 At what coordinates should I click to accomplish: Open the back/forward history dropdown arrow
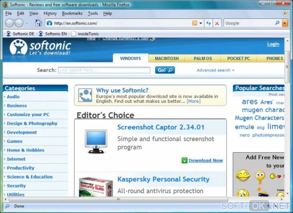point(26,23)
